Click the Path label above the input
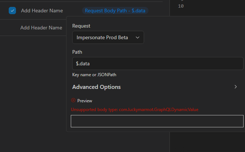245x152 pixels. pos(77,52)
